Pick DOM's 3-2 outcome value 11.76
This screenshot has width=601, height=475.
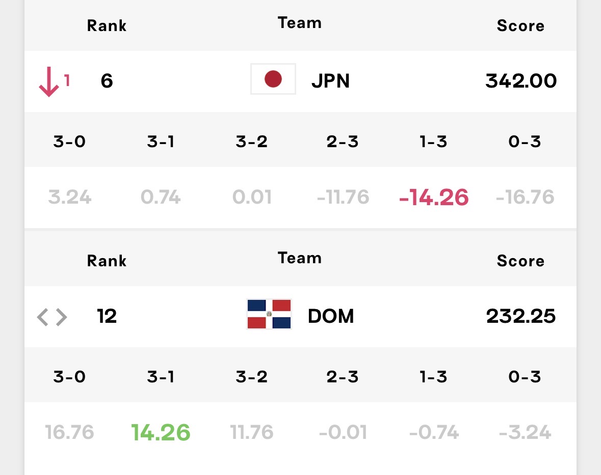tap(252, 432)
